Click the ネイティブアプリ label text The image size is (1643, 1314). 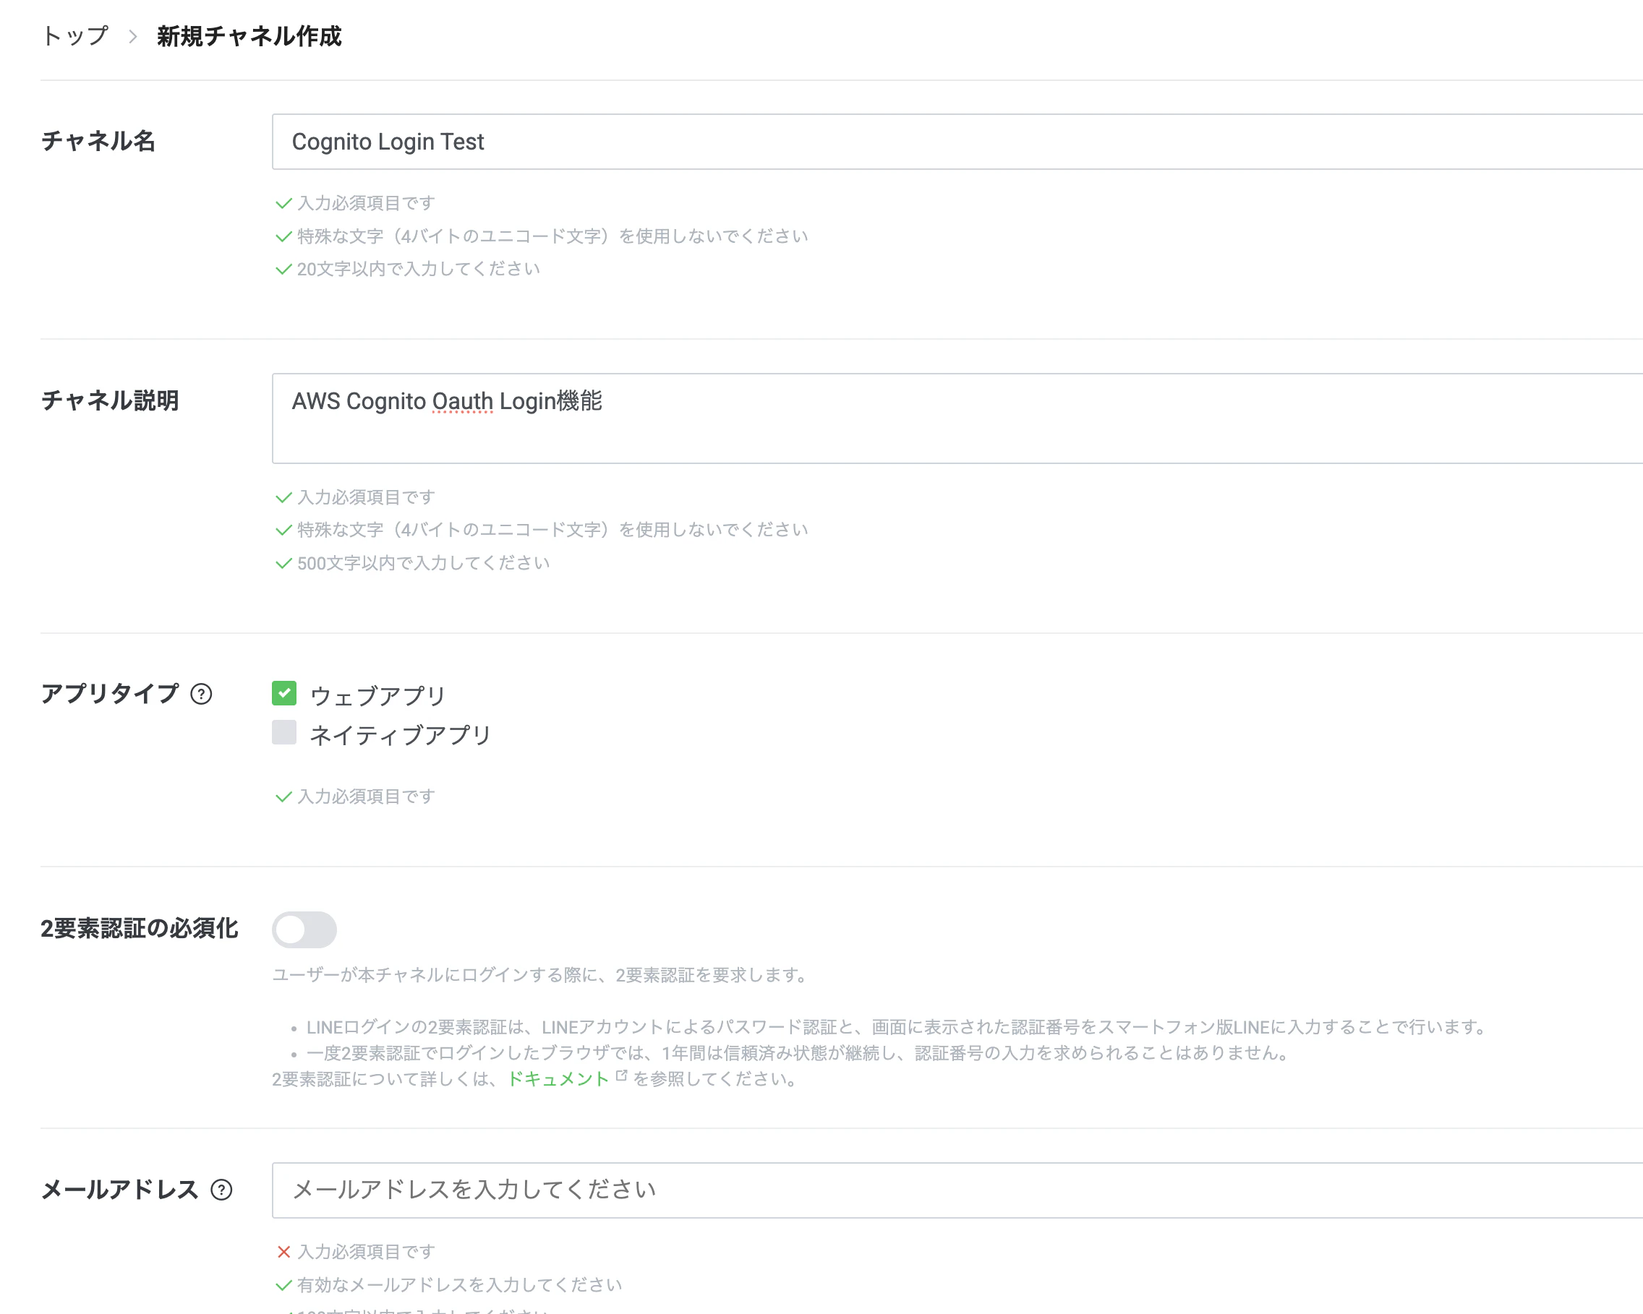(400, 735)
